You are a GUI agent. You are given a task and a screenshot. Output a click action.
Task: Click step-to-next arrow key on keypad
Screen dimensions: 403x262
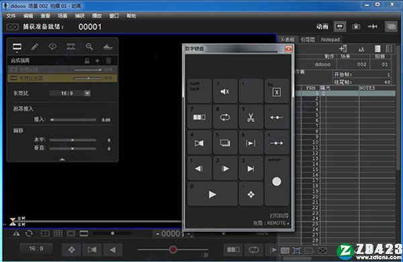[x=277, y=143]
